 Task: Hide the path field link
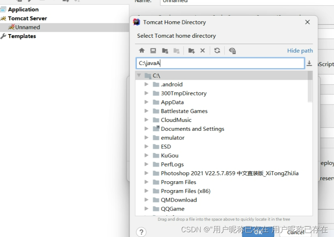point(300,51)
